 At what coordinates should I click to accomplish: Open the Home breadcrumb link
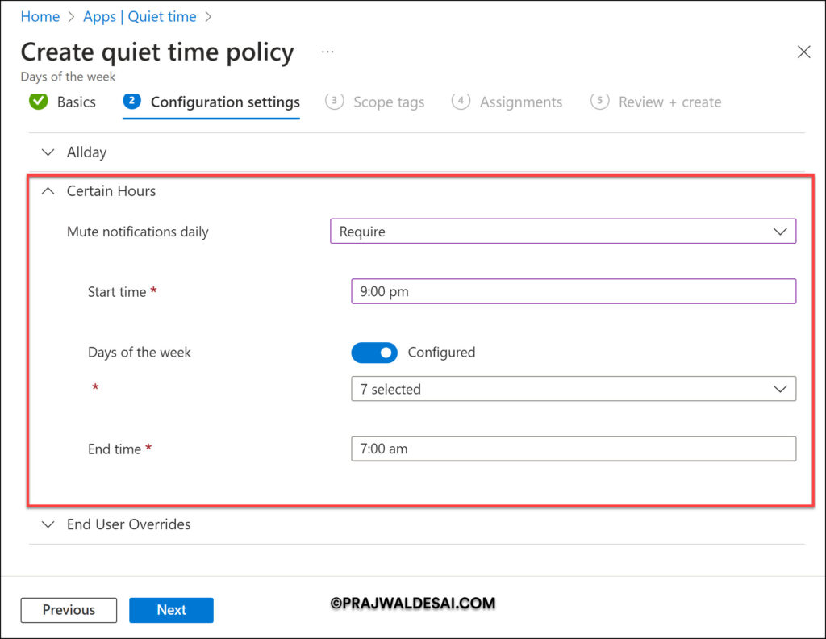pos(40,16)
